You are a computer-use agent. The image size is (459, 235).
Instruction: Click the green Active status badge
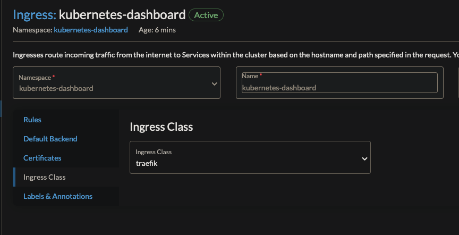206,15
